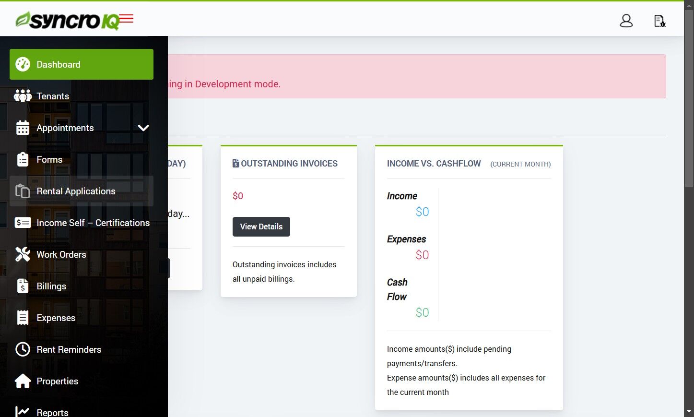Screen dimensions: 694x417
Task: Click the Forms clipboard icon
Action: [23, 159]
